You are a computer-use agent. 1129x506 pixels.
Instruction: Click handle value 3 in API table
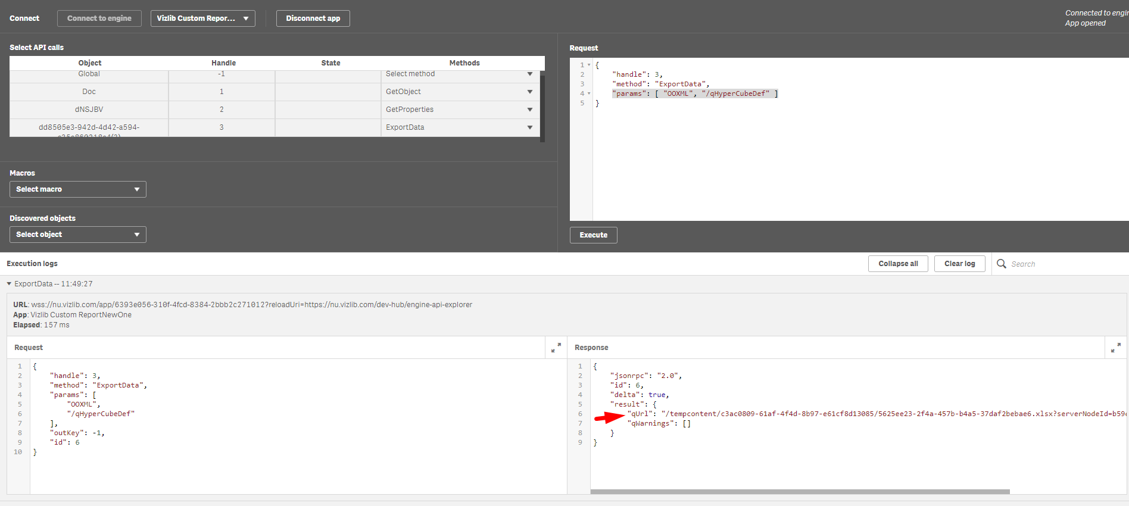(222, 127)
